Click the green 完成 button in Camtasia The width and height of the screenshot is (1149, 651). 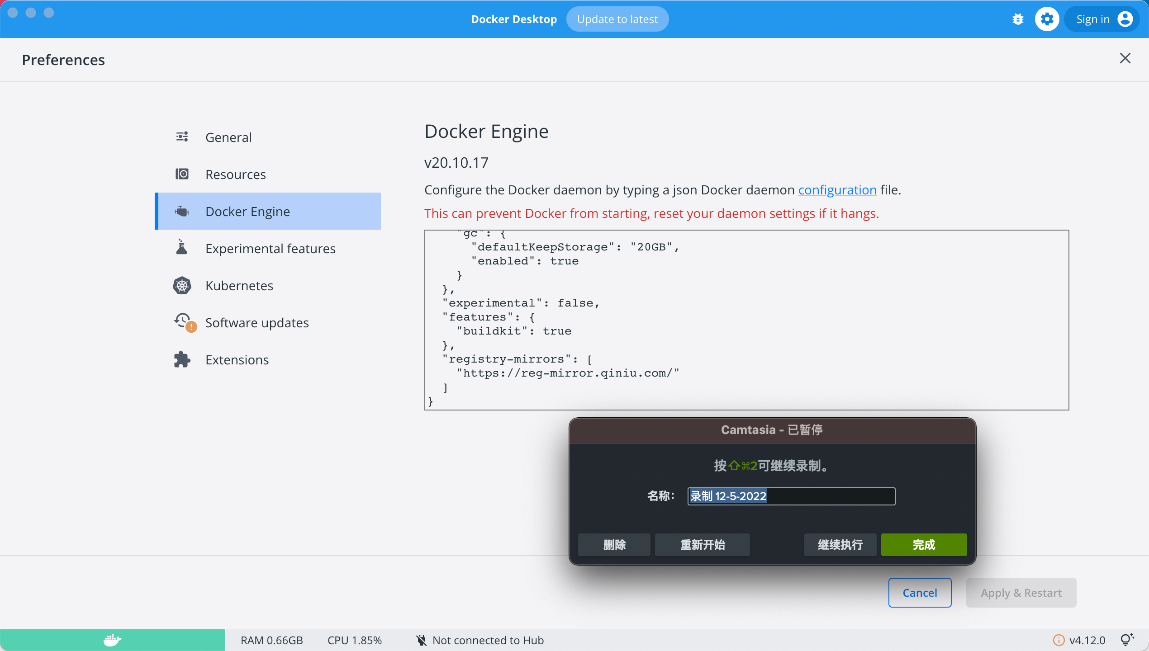[x=923, y=544]
